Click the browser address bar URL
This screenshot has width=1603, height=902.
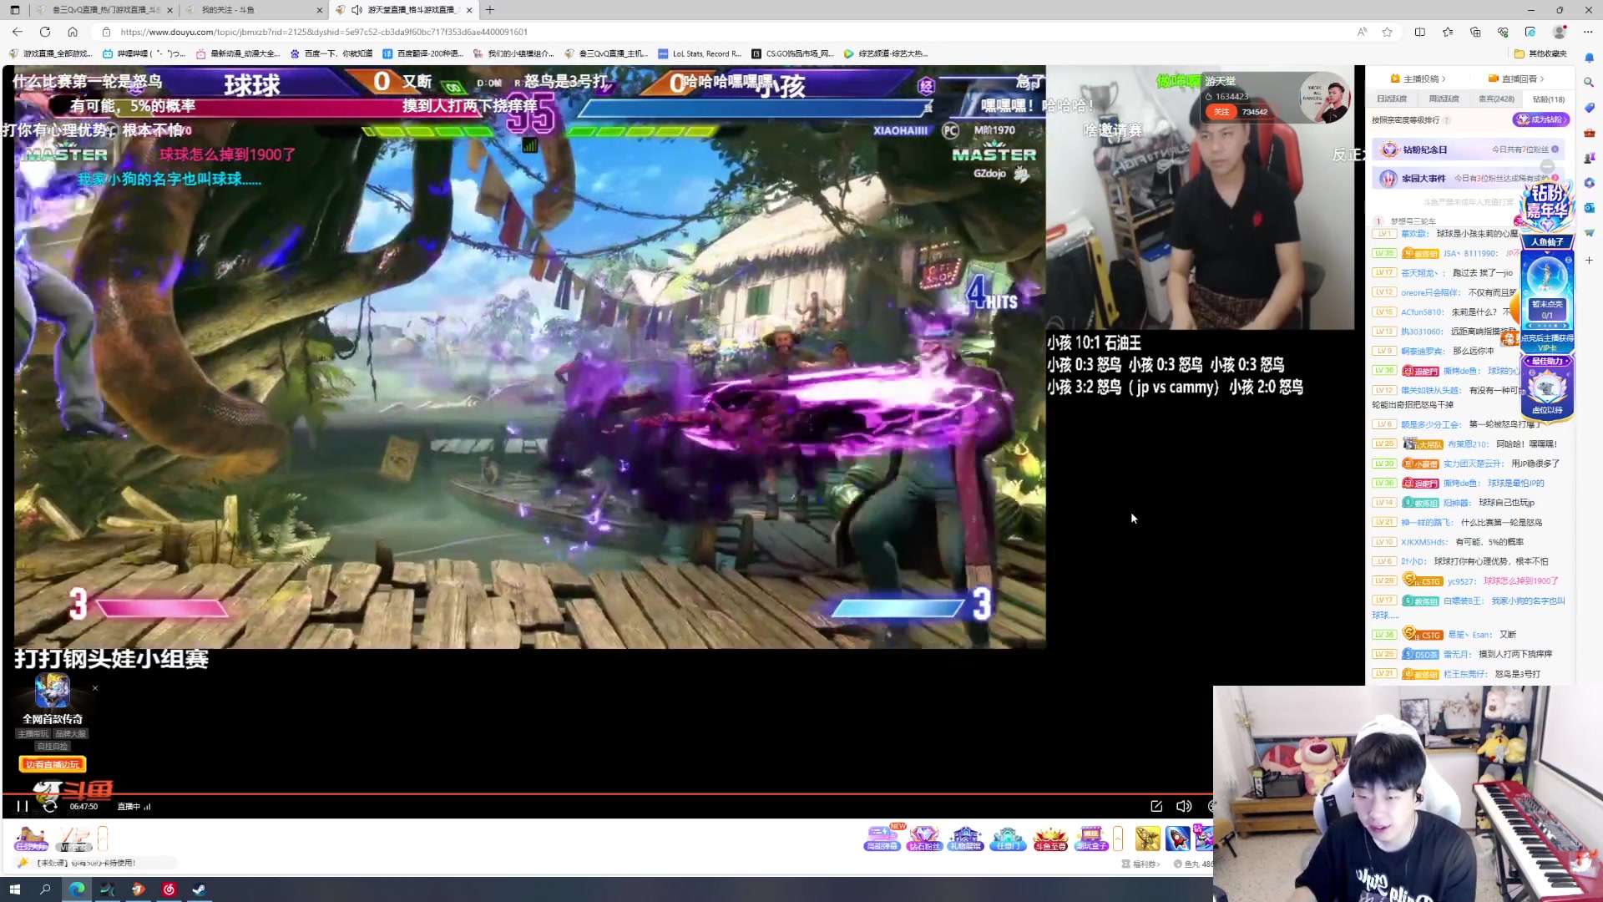(x=324, y=32)
